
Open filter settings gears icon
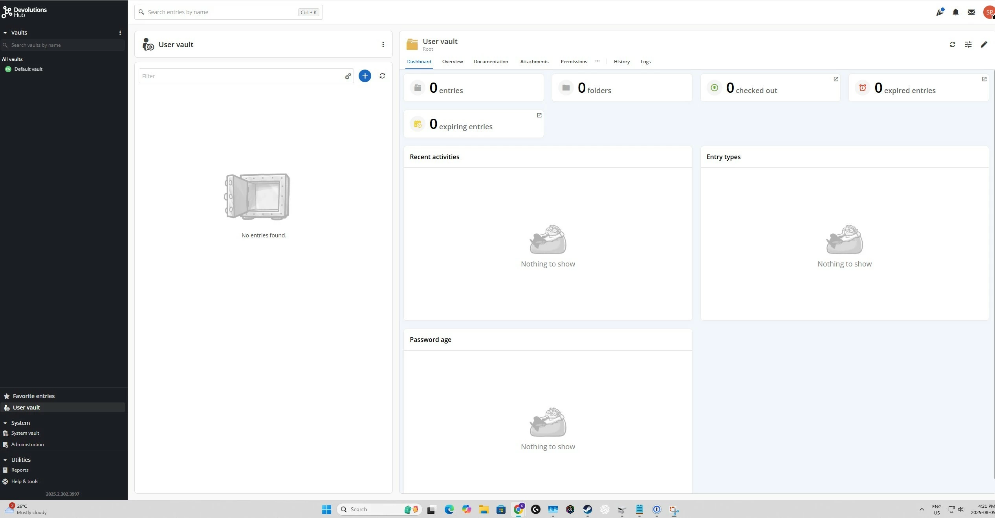tap(348, 76)
